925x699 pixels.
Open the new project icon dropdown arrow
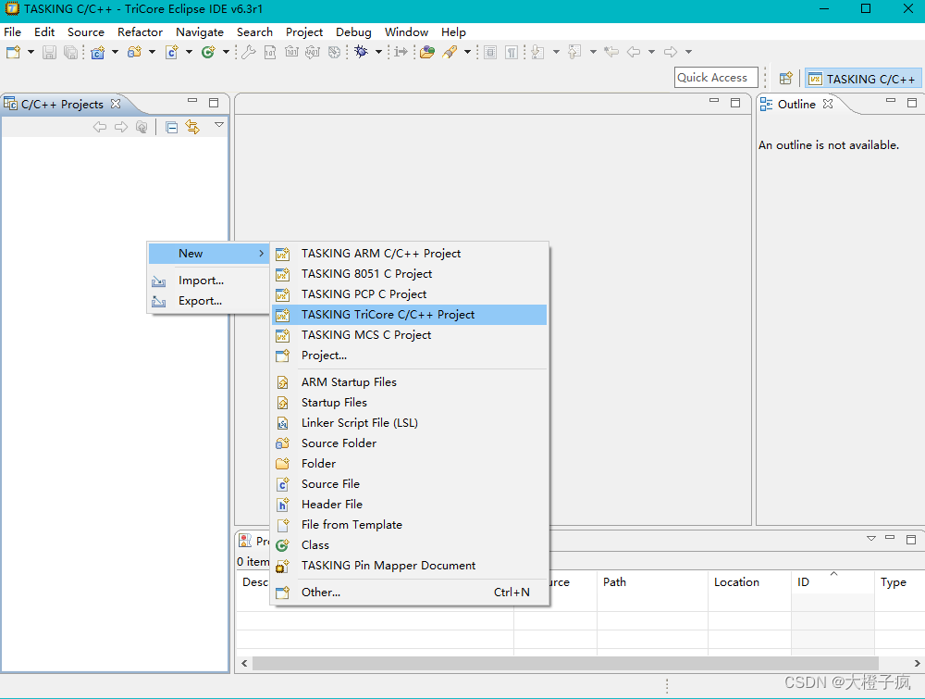pos(115,52)
